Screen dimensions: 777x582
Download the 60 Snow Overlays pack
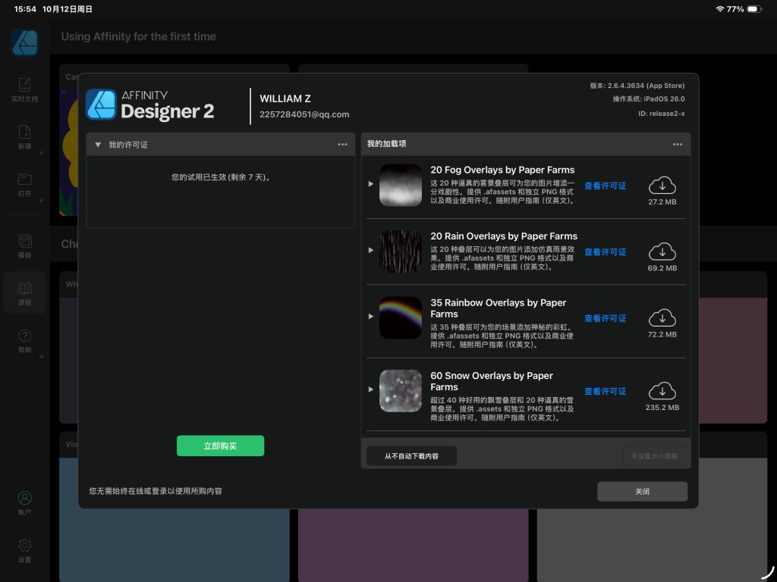click(x=662, y=390)
